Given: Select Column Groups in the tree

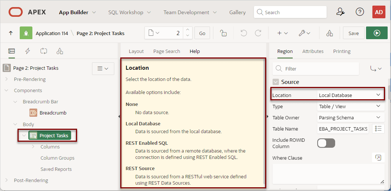Looking at the screenshot, I should (57, 158).
